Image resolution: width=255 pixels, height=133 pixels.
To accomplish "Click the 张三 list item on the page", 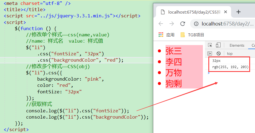I will click(x=173, y=51).
